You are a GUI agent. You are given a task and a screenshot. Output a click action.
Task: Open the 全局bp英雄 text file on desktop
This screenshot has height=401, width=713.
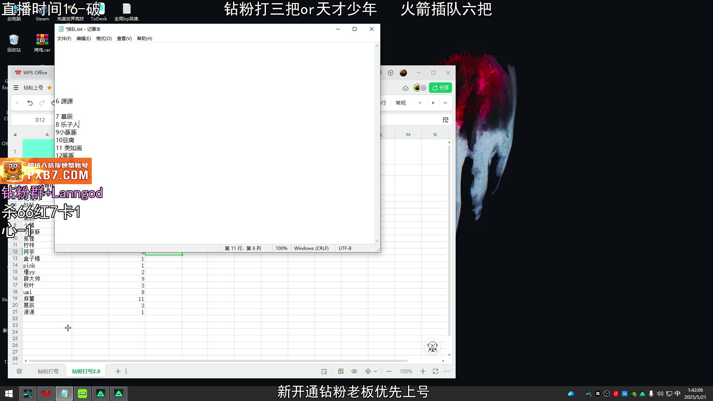127,12
